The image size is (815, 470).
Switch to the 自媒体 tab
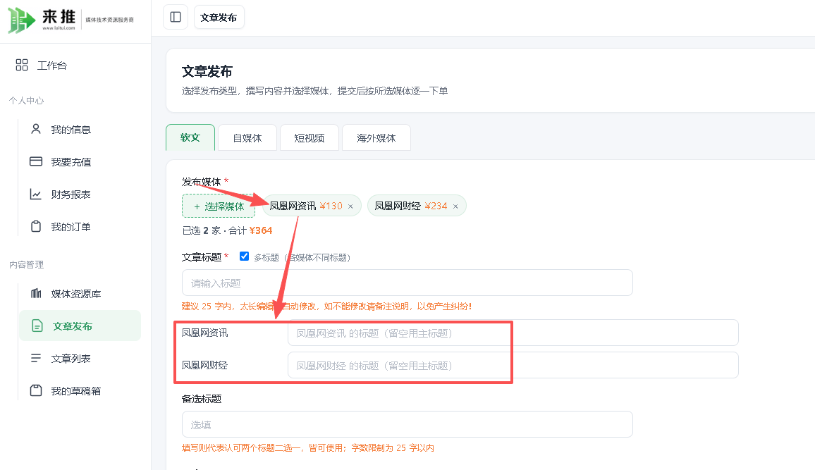pyautogui.click(x=247, y=137)
